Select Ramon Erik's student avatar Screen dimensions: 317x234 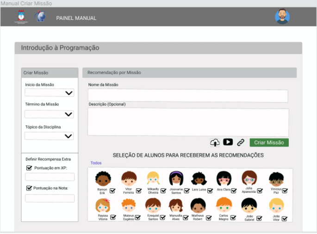point(102,179)
